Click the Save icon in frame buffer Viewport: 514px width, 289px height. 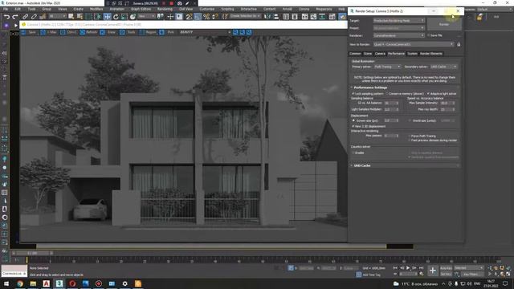(x=23, y=32)
